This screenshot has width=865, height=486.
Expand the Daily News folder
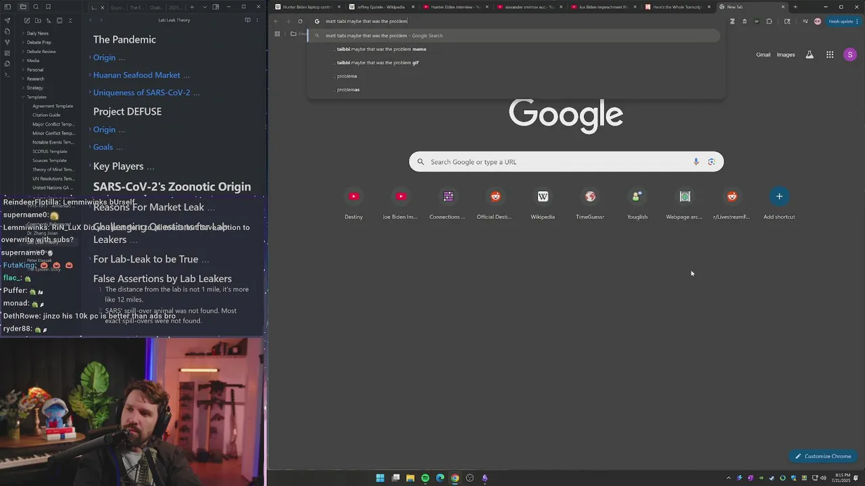pyautogui.click(x=38, y=33)
